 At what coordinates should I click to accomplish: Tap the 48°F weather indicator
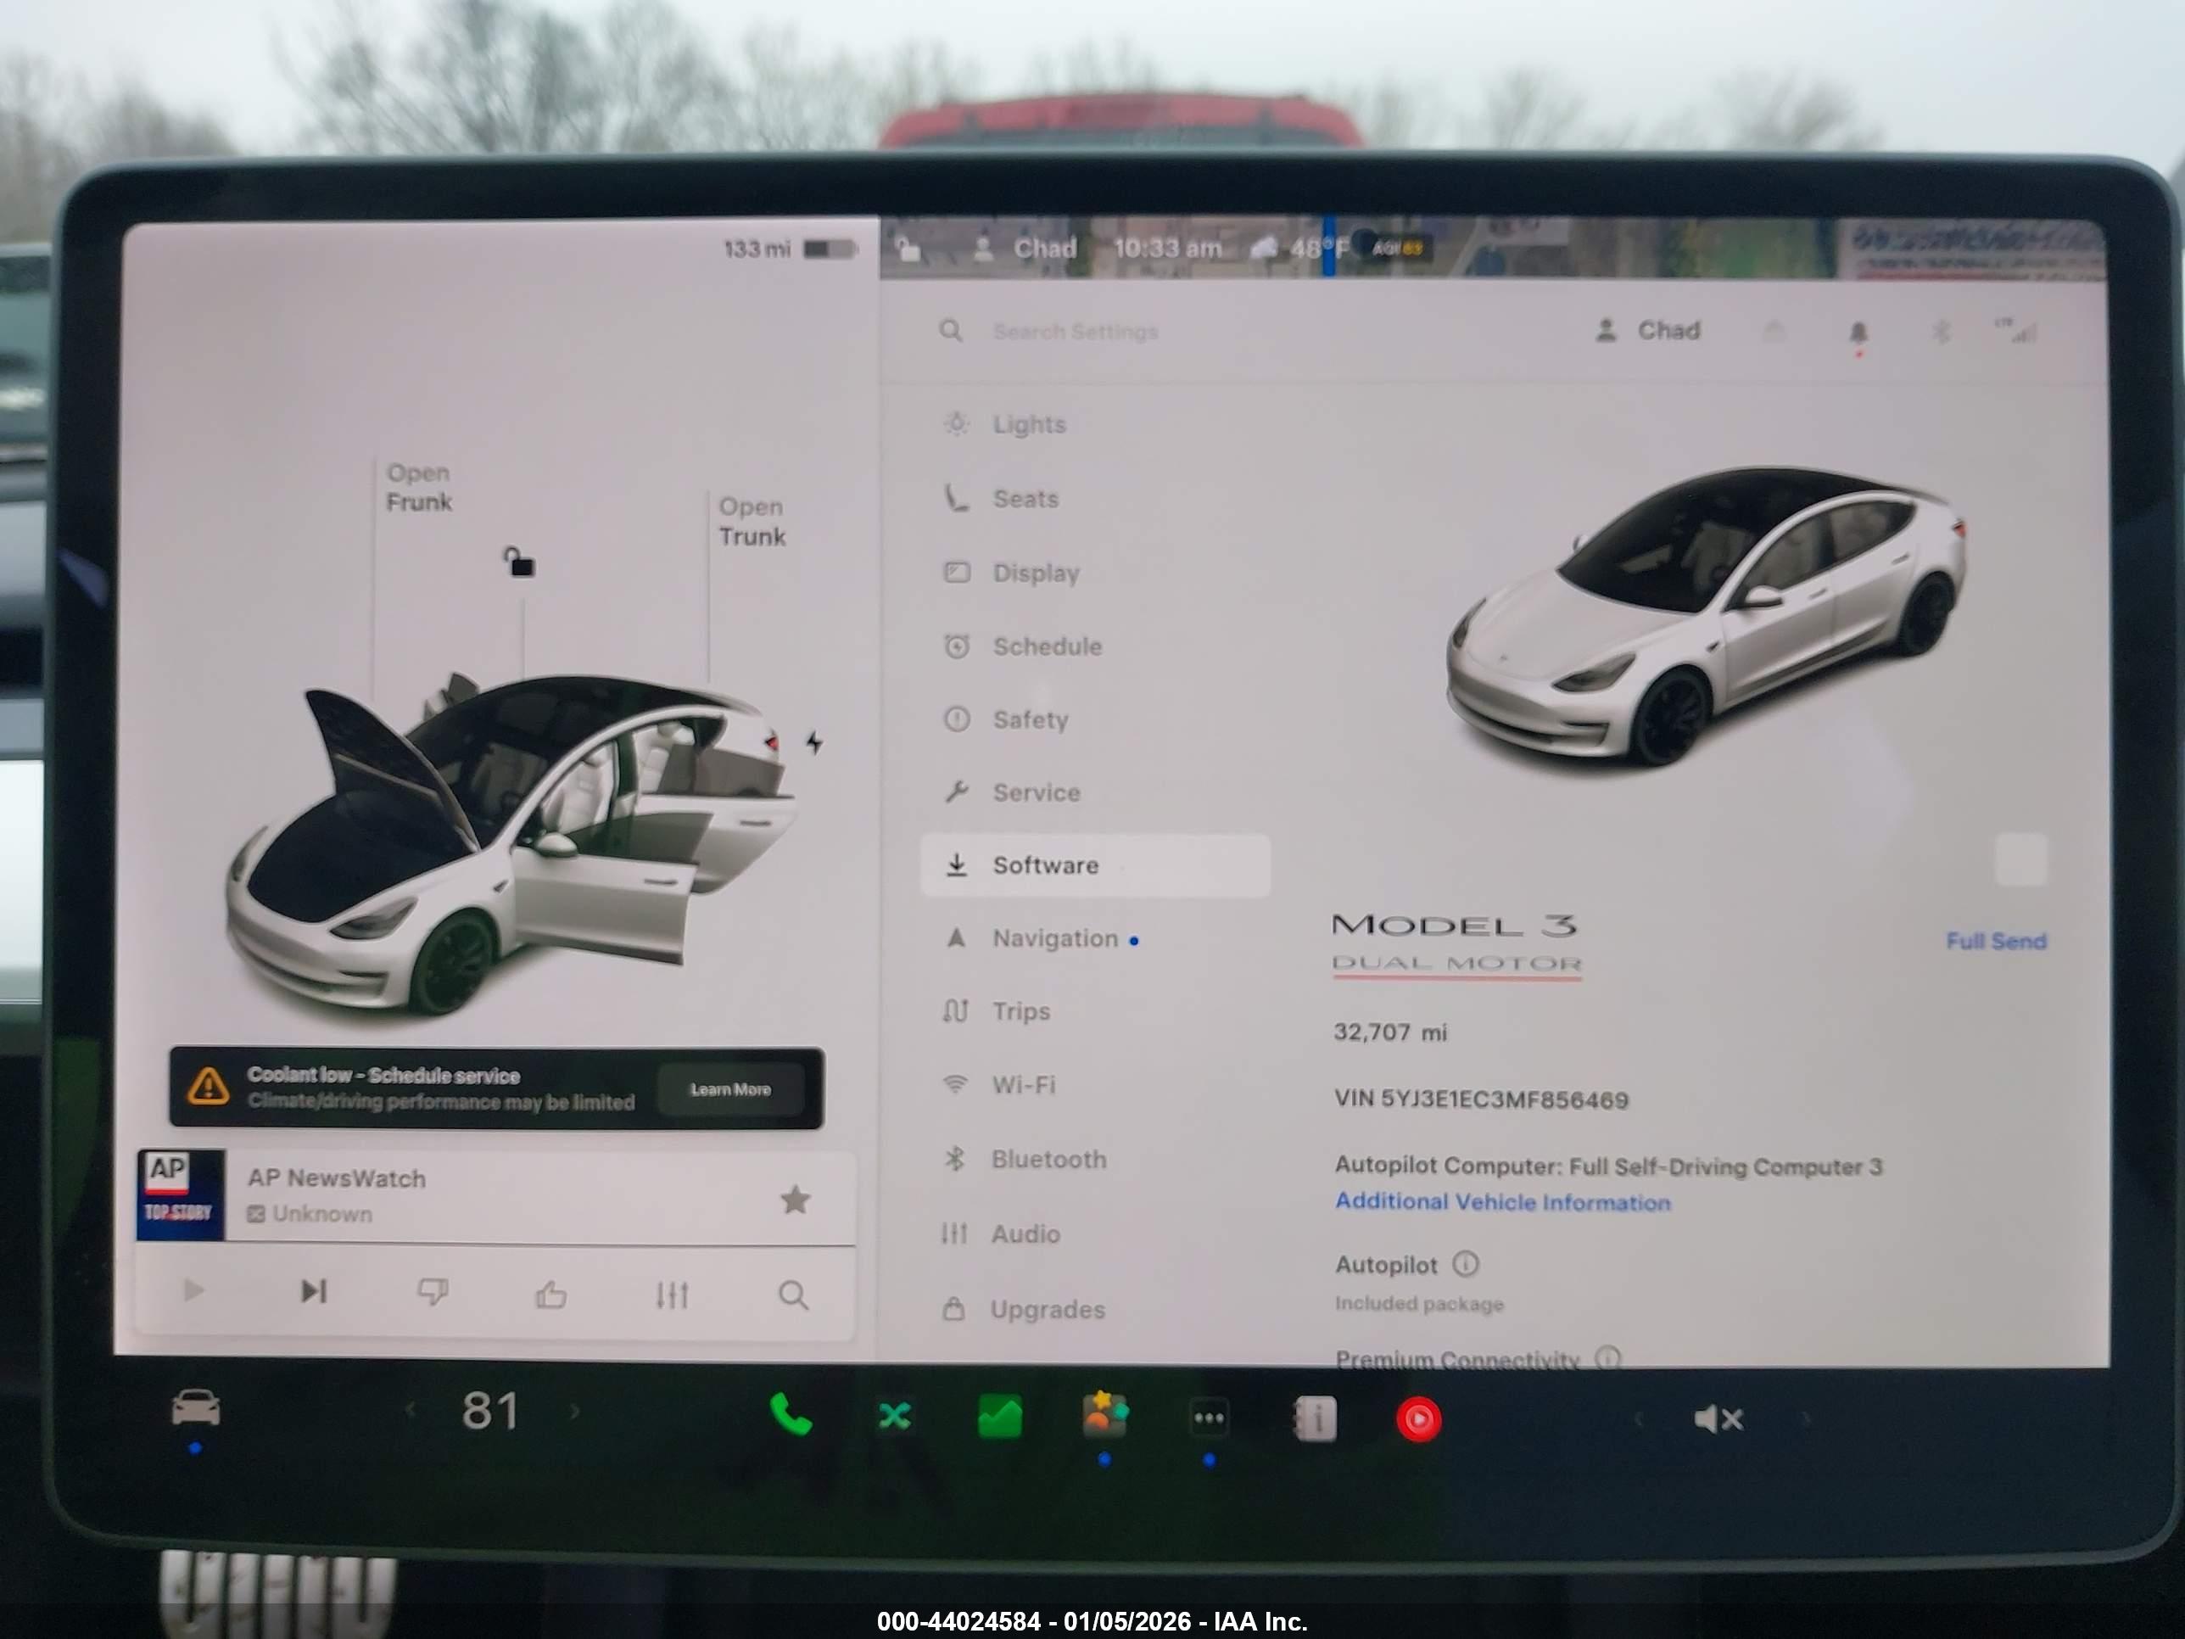pos(1300,248)
